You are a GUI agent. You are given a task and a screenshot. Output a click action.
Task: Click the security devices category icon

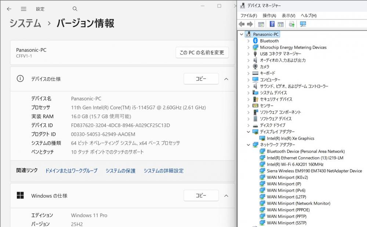click(x=255, y=99)
